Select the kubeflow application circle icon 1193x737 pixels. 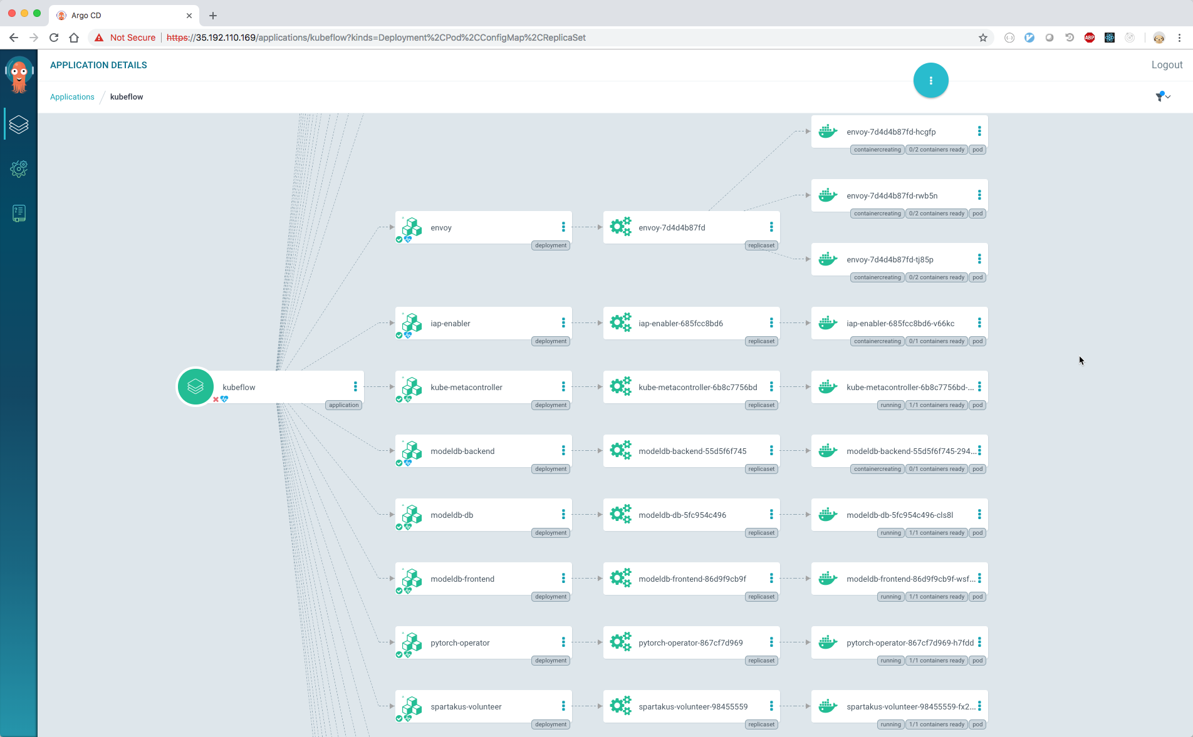(x=195, y=387)
